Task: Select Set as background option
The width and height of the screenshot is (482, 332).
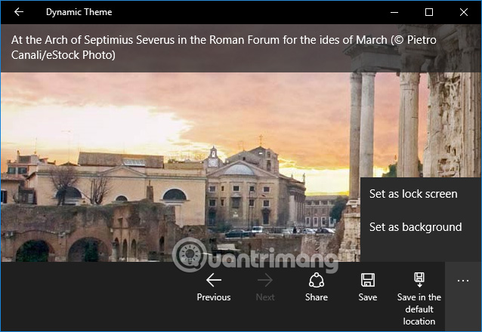Action: pyautogui.click(x=415, y=227)
